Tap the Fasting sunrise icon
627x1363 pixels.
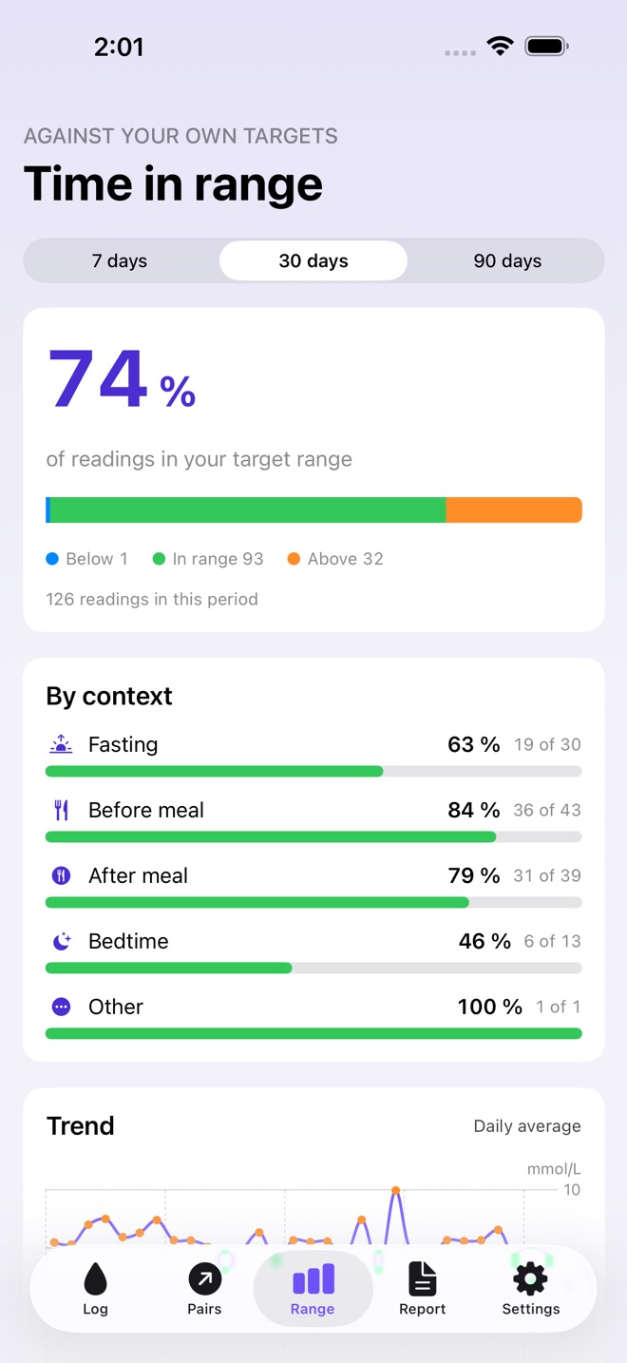point(61,744)
